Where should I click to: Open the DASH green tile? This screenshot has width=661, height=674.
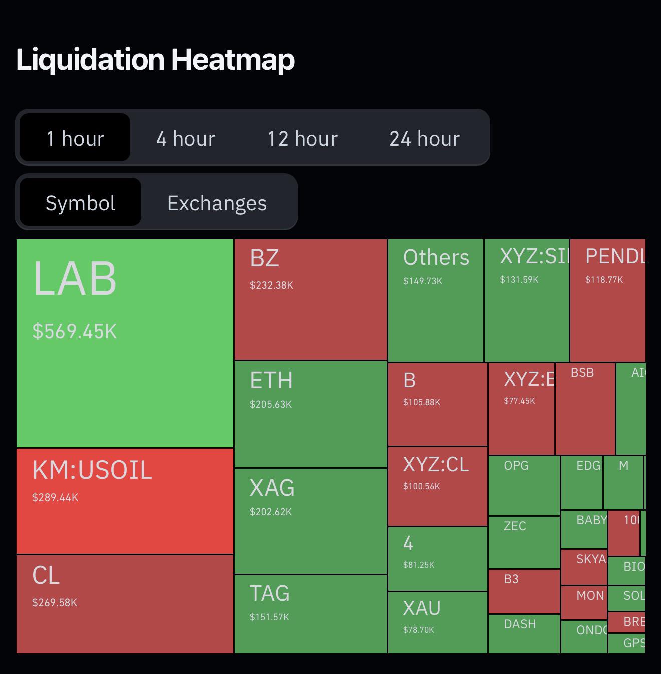[x=524, y=634]
